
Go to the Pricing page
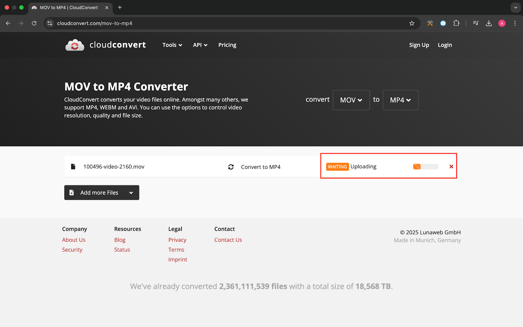227,45
